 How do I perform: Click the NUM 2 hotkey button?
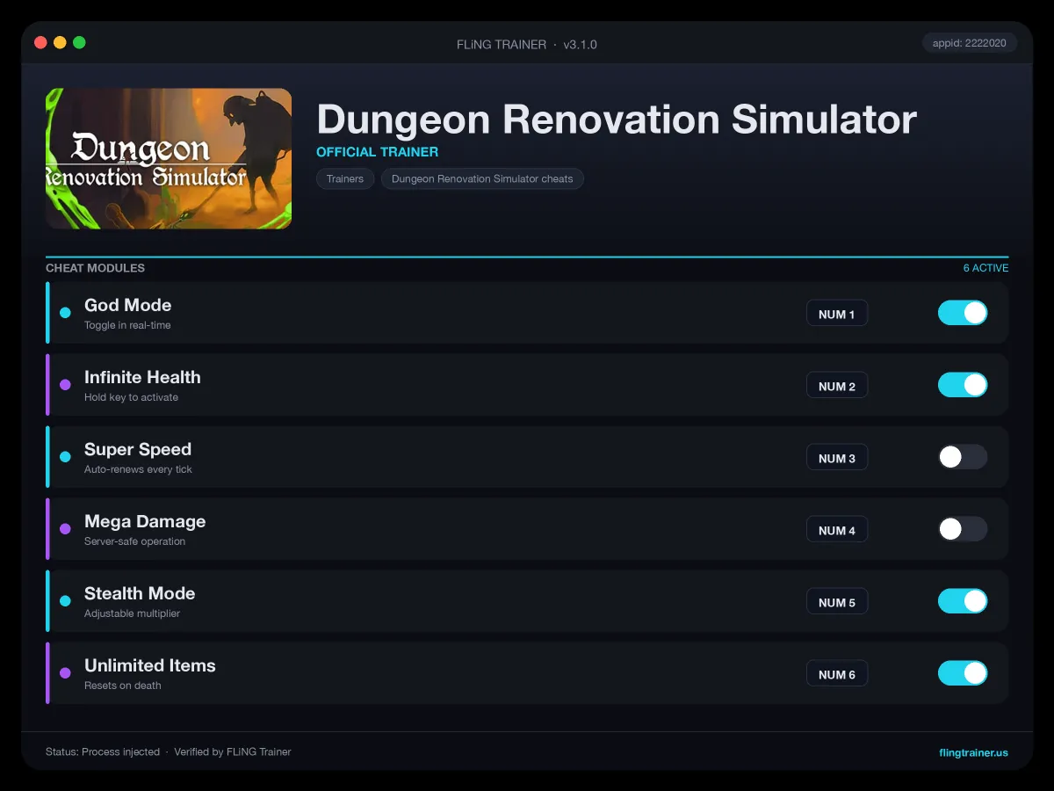(x=837, y=386)
